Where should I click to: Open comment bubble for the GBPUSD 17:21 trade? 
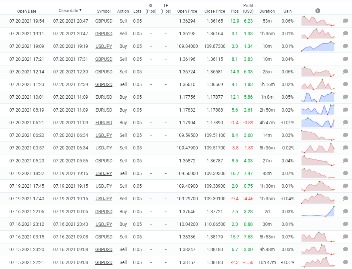[x=345, y=59]
